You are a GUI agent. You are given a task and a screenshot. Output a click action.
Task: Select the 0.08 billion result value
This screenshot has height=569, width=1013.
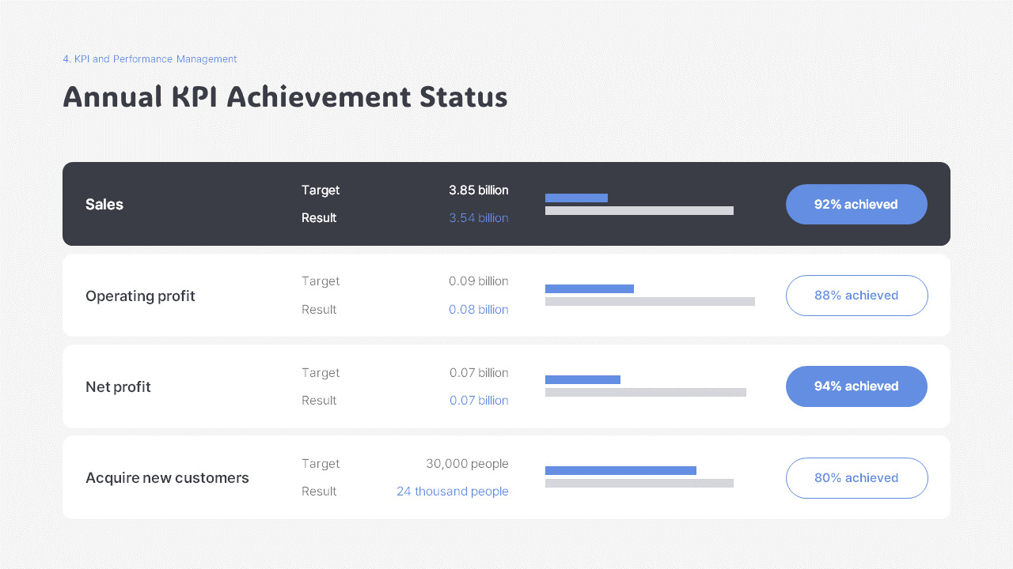pos(479,310)
